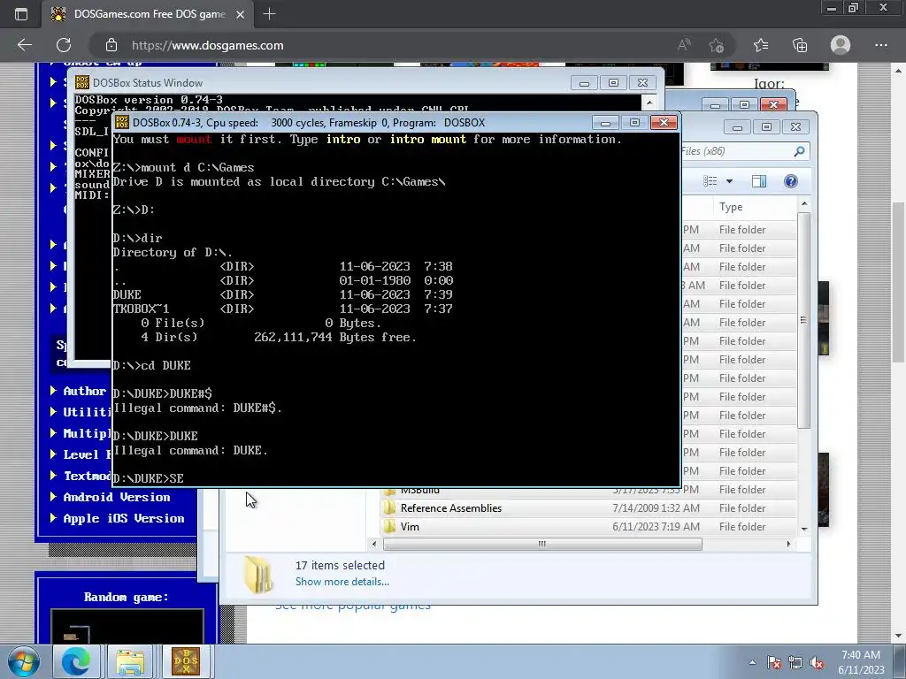Click the Explorer search magnifier icon
This screenshot has height=679, width=906.
799,151
